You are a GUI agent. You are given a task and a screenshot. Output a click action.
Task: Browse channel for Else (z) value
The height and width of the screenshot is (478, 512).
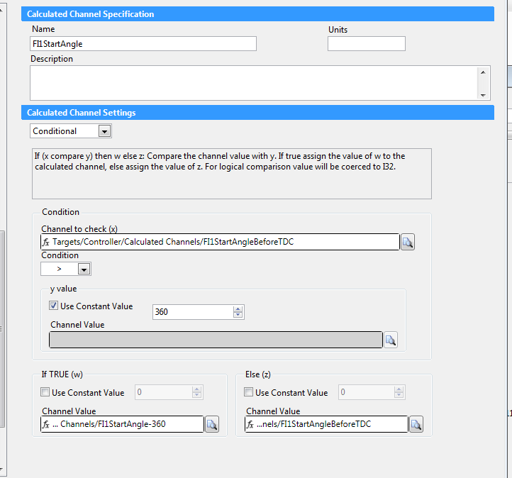[416, 425]
